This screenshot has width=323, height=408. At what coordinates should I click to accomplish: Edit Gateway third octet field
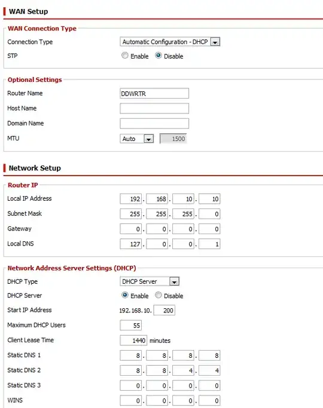(x=183, y=229)
